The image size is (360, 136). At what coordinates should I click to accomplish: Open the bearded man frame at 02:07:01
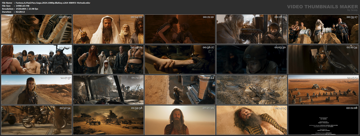(x=180, y=120)
